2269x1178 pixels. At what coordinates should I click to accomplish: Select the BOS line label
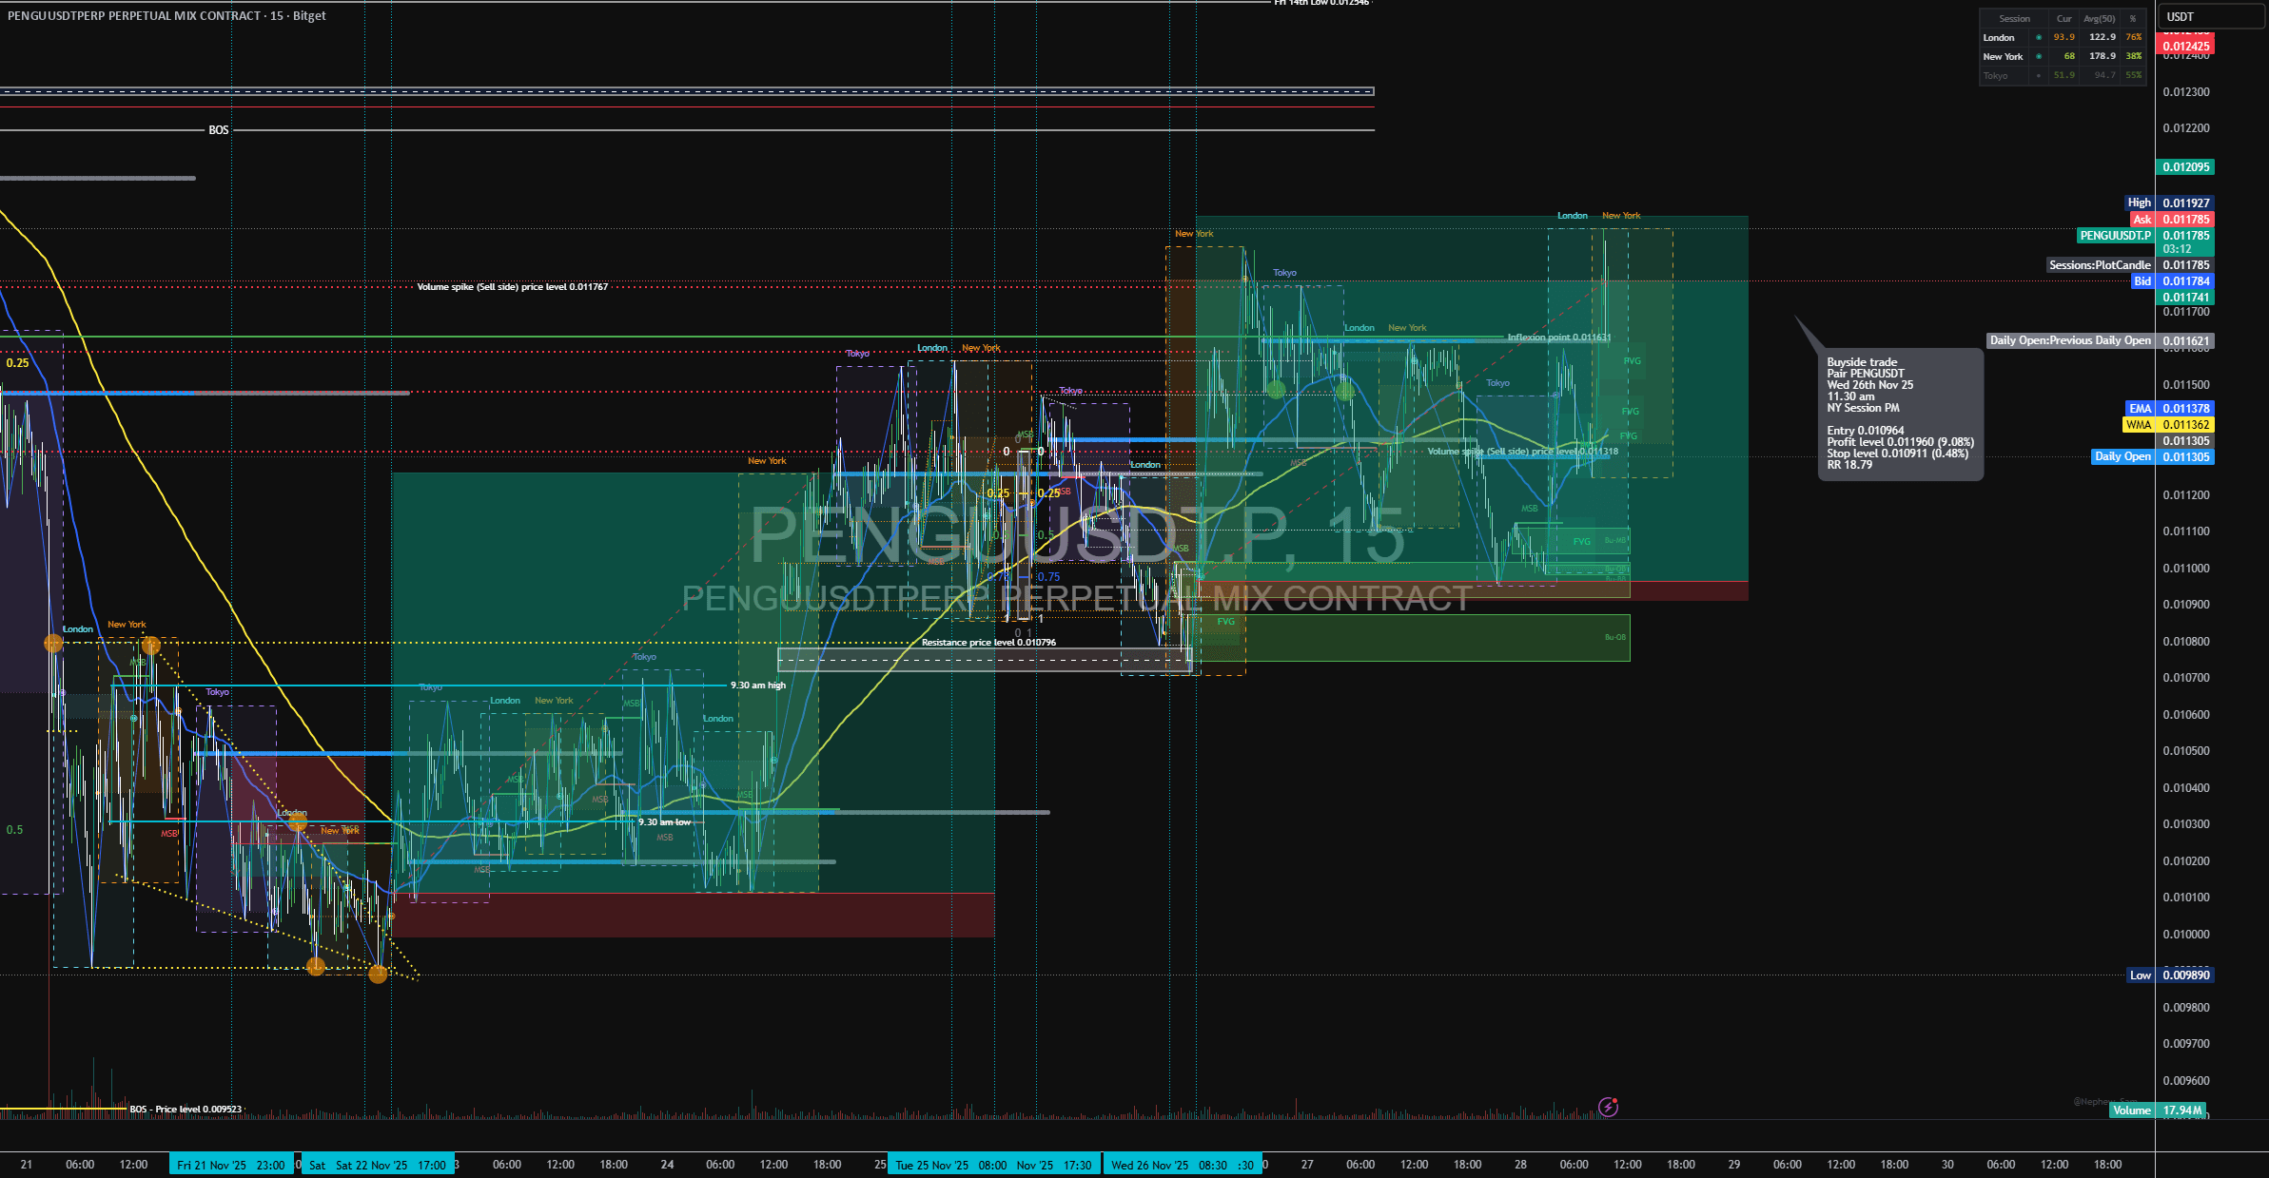pyautogui.click(x=219, y=130)
